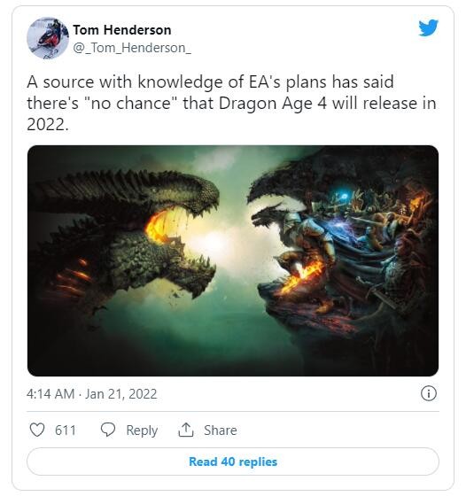The image size is (466, 504).
Task: Like the tweet with the heart icon
Action: [37, 430]
